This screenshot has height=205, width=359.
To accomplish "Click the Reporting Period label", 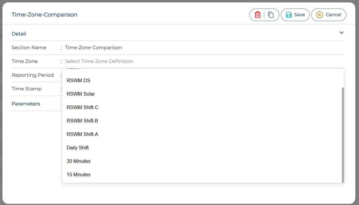I will coord(33,75).
